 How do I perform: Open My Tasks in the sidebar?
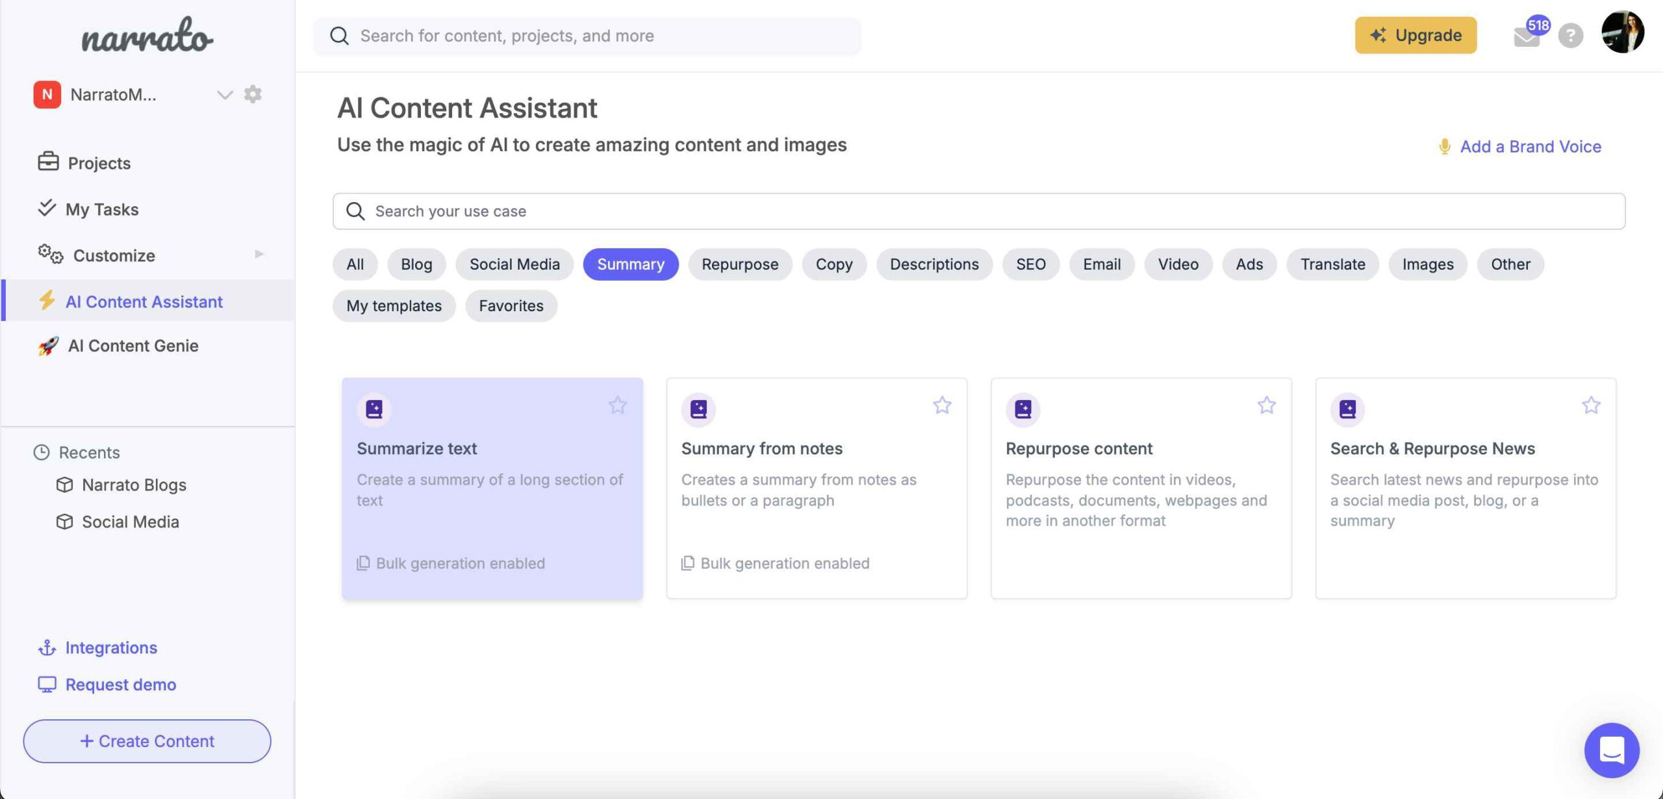[x=102, y=209]
